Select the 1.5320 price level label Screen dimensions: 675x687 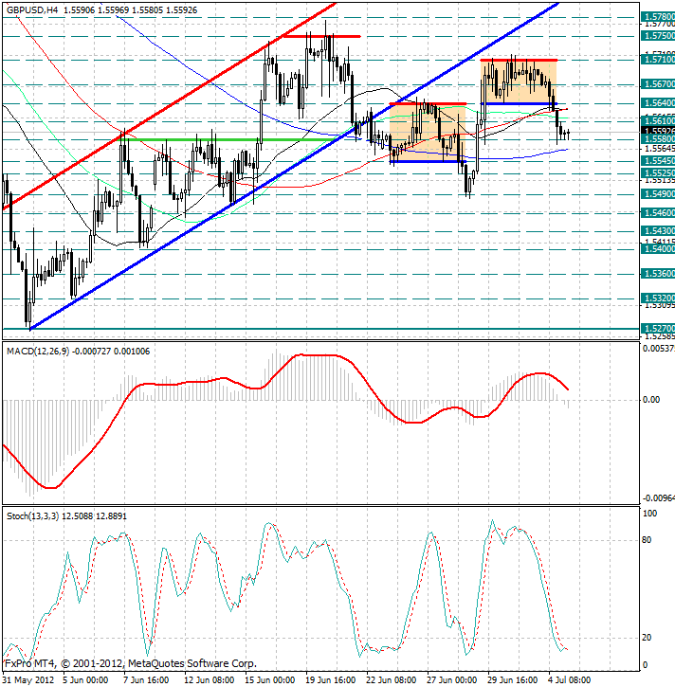click(x=658, y=298)
